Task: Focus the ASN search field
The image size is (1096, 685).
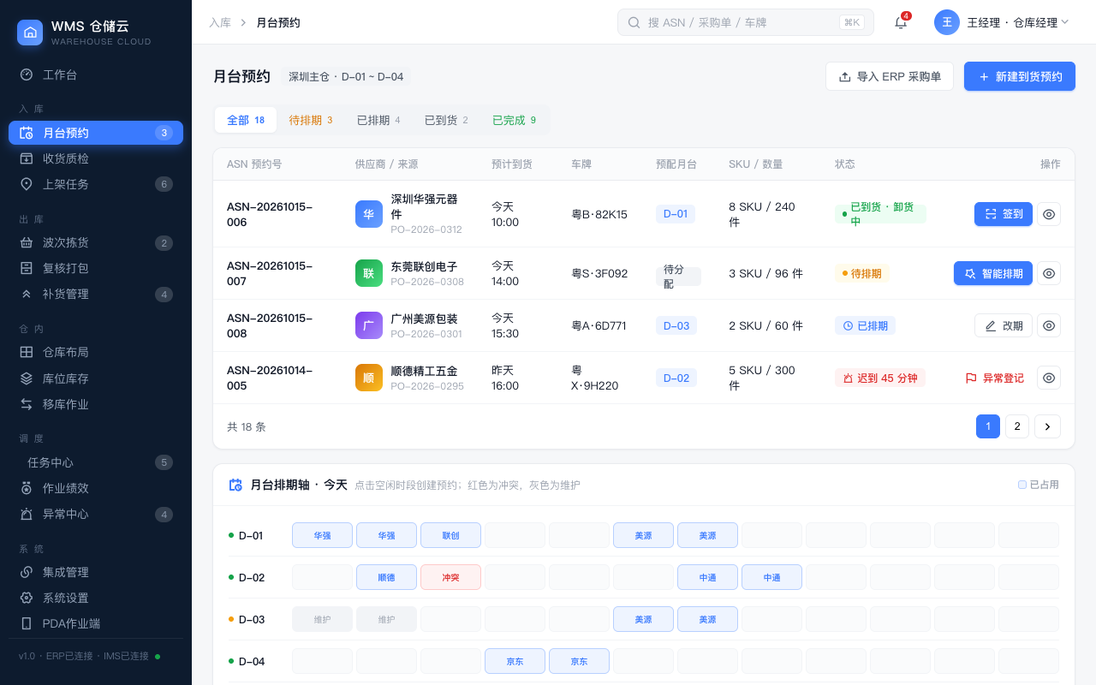Action: pyautogui.click(x=746, y=22)
